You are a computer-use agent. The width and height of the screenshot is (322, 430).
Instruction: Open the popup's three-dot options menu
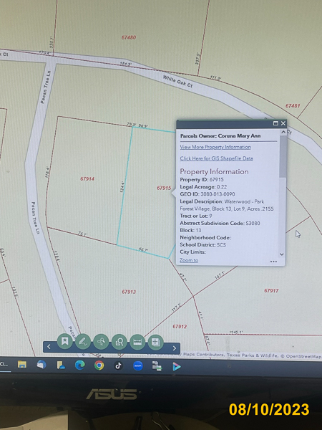click(x=273, y=262)
